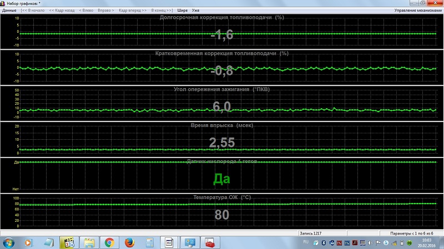Open the Управление механизмами menu

418,11
